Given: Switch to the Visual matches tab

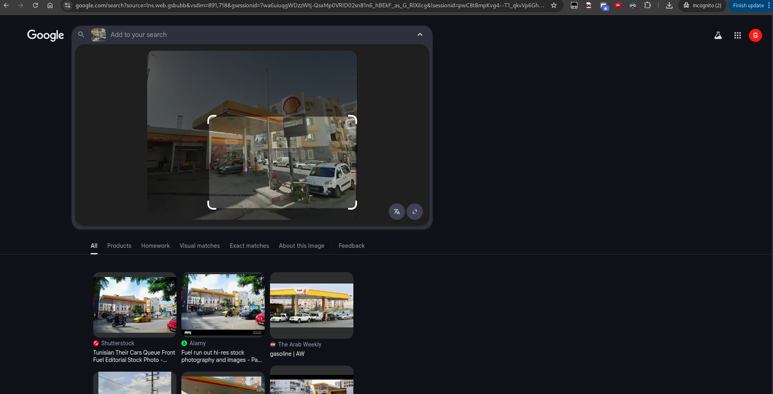Looking at the screenshot, I should [200, 246].
